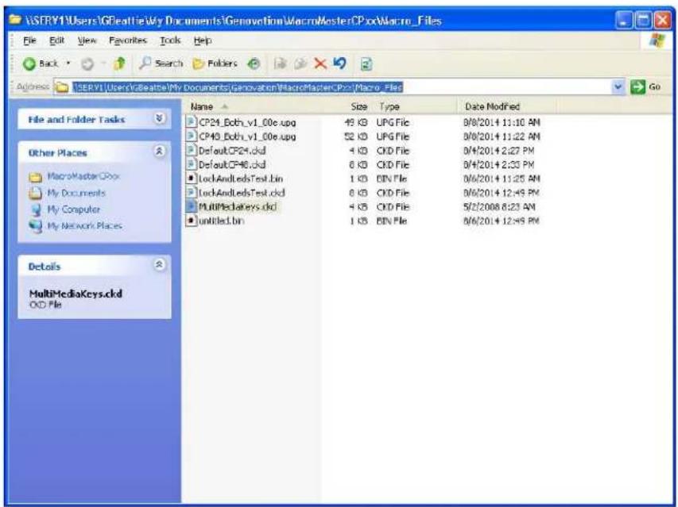Image resolution: width=678 pixels, height=507 pixels.
Task: Click the file icon of CP24_Both_v1_00e.upg
Action: tap(191, 122)
